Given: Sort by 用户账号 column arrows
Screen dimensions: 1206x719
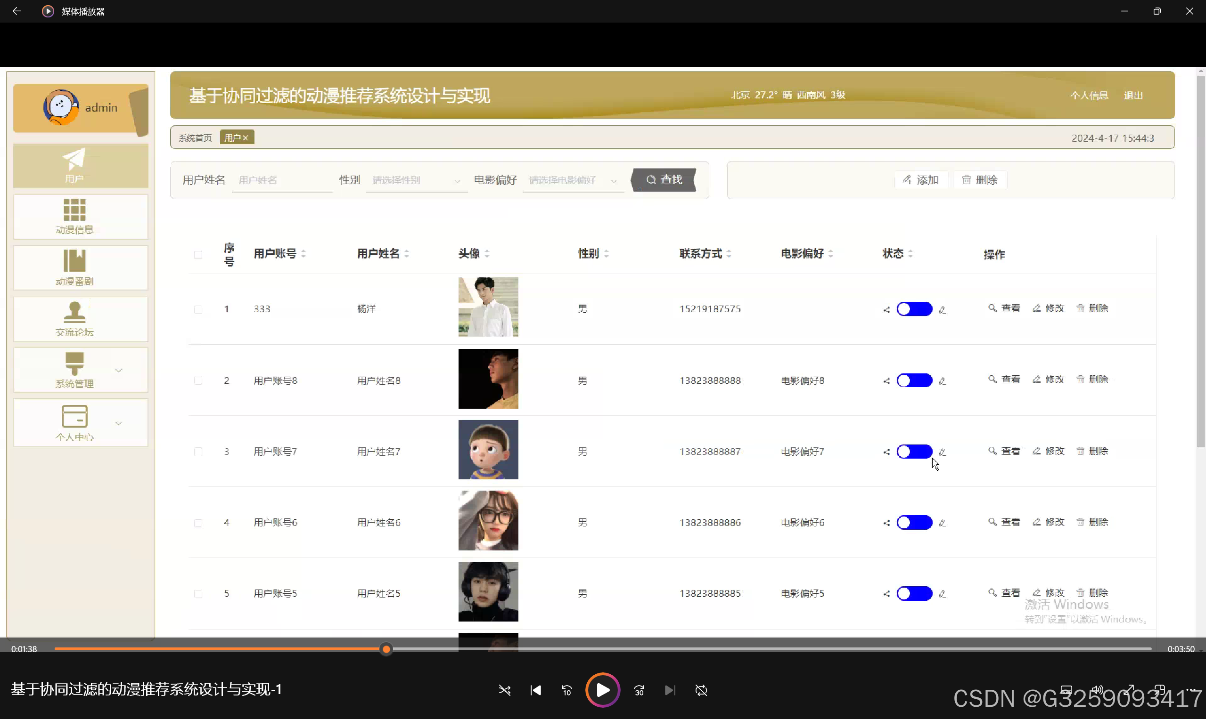Looking at the screenshot, I should [304, 253].
